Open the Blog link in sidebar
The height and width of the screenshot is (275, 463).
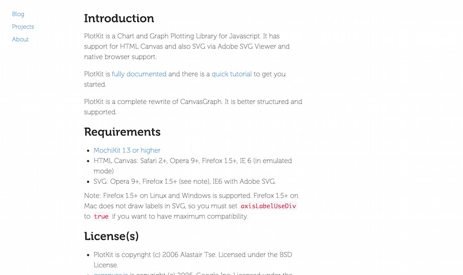pyautogui.click(x=18, y=14)
